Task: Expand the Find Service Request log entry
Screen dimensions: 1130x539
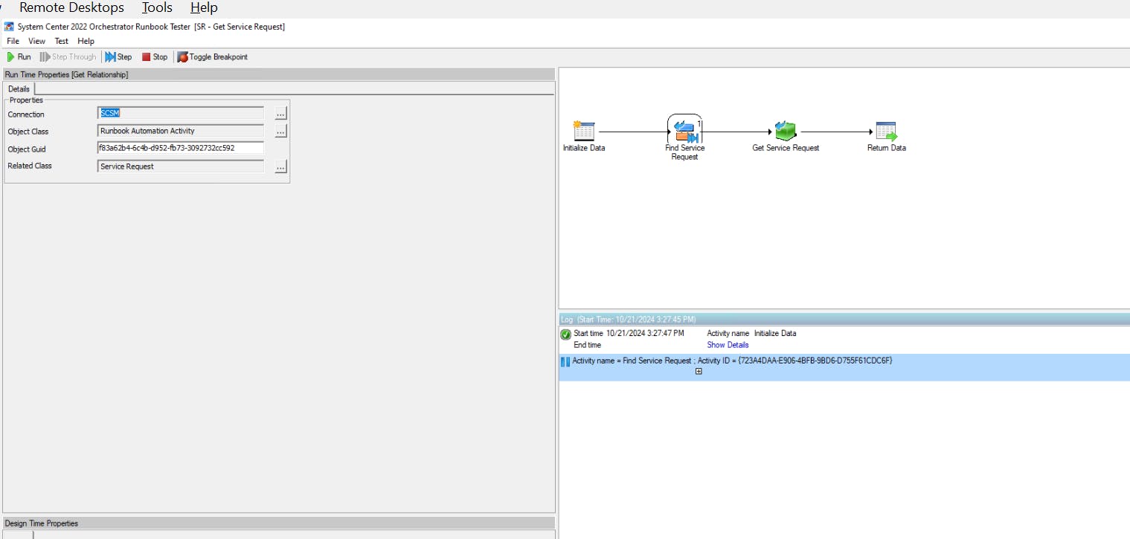Action: click(699, 372)
